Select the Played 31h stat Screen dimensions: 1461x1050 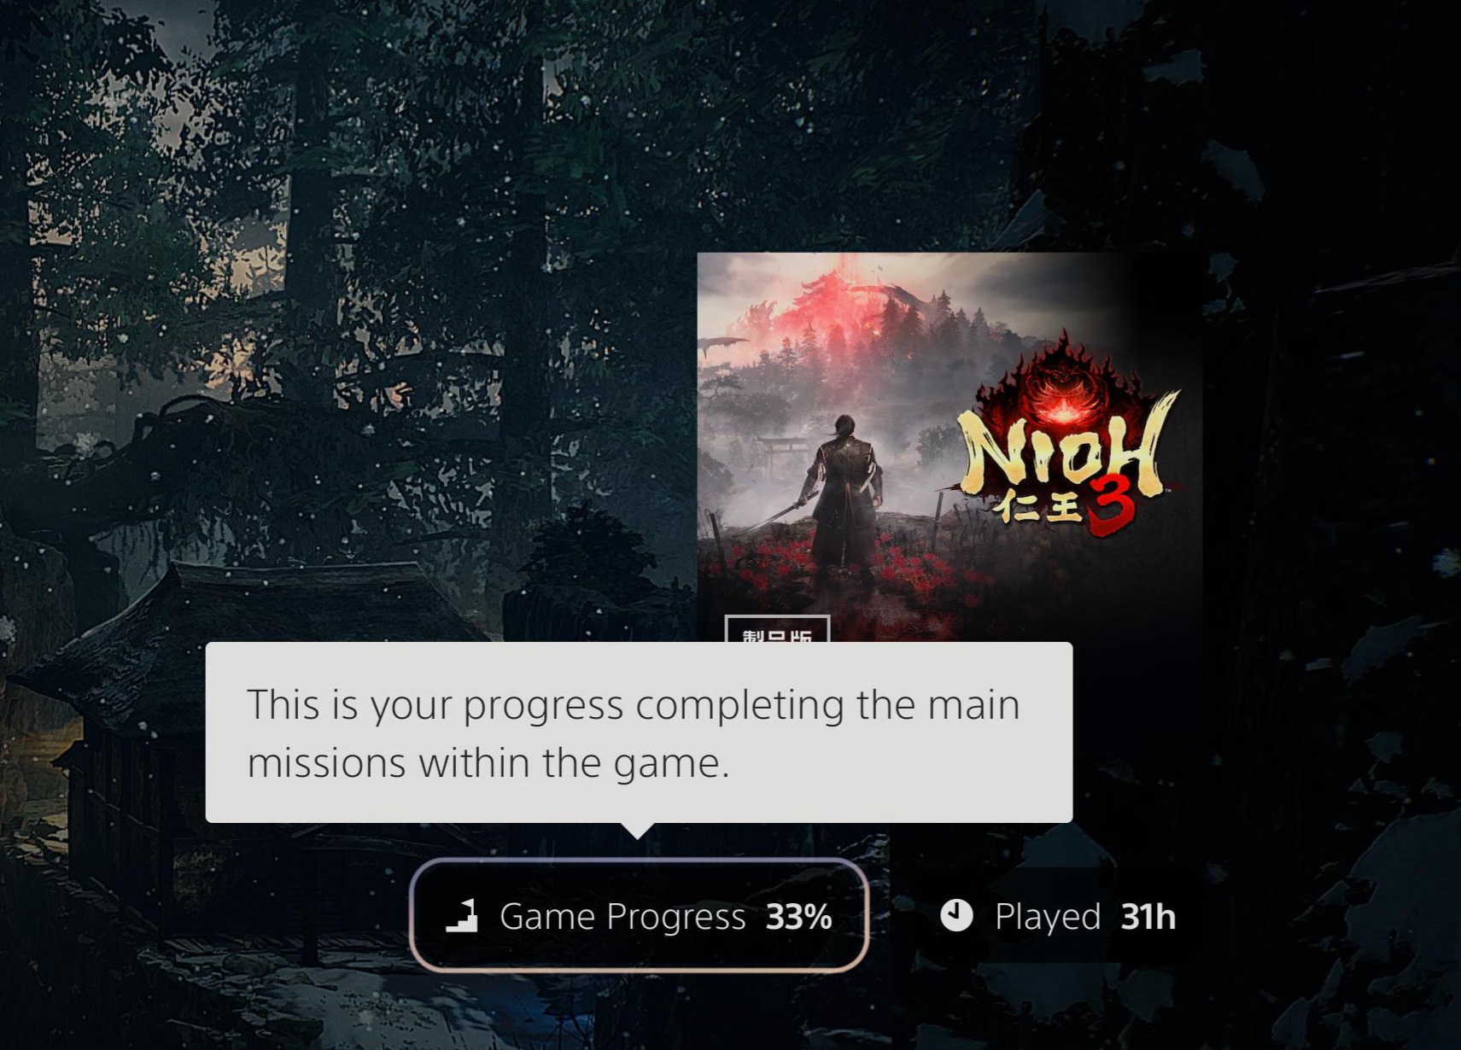pos(1058,916)
